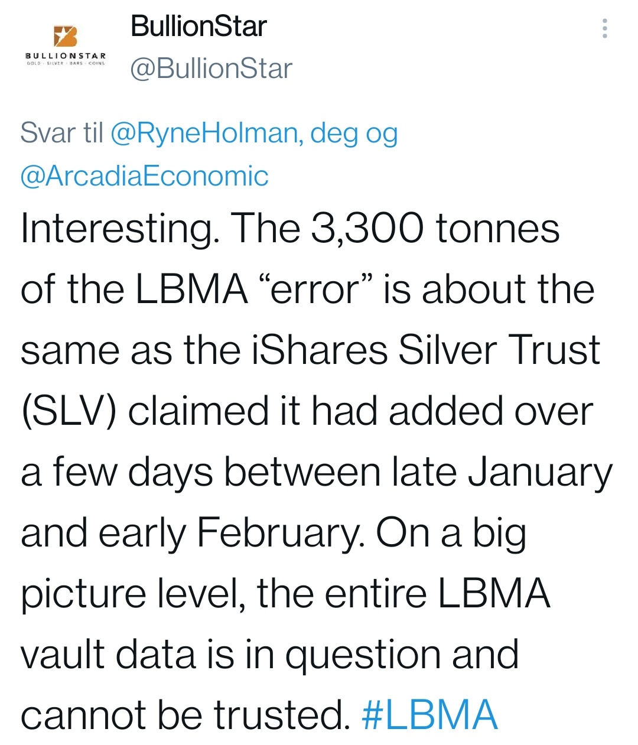The image size is (638, 745).
Task: Open the @ArcadiaEconomic profile mention
Action: click(x=145, y=176)
